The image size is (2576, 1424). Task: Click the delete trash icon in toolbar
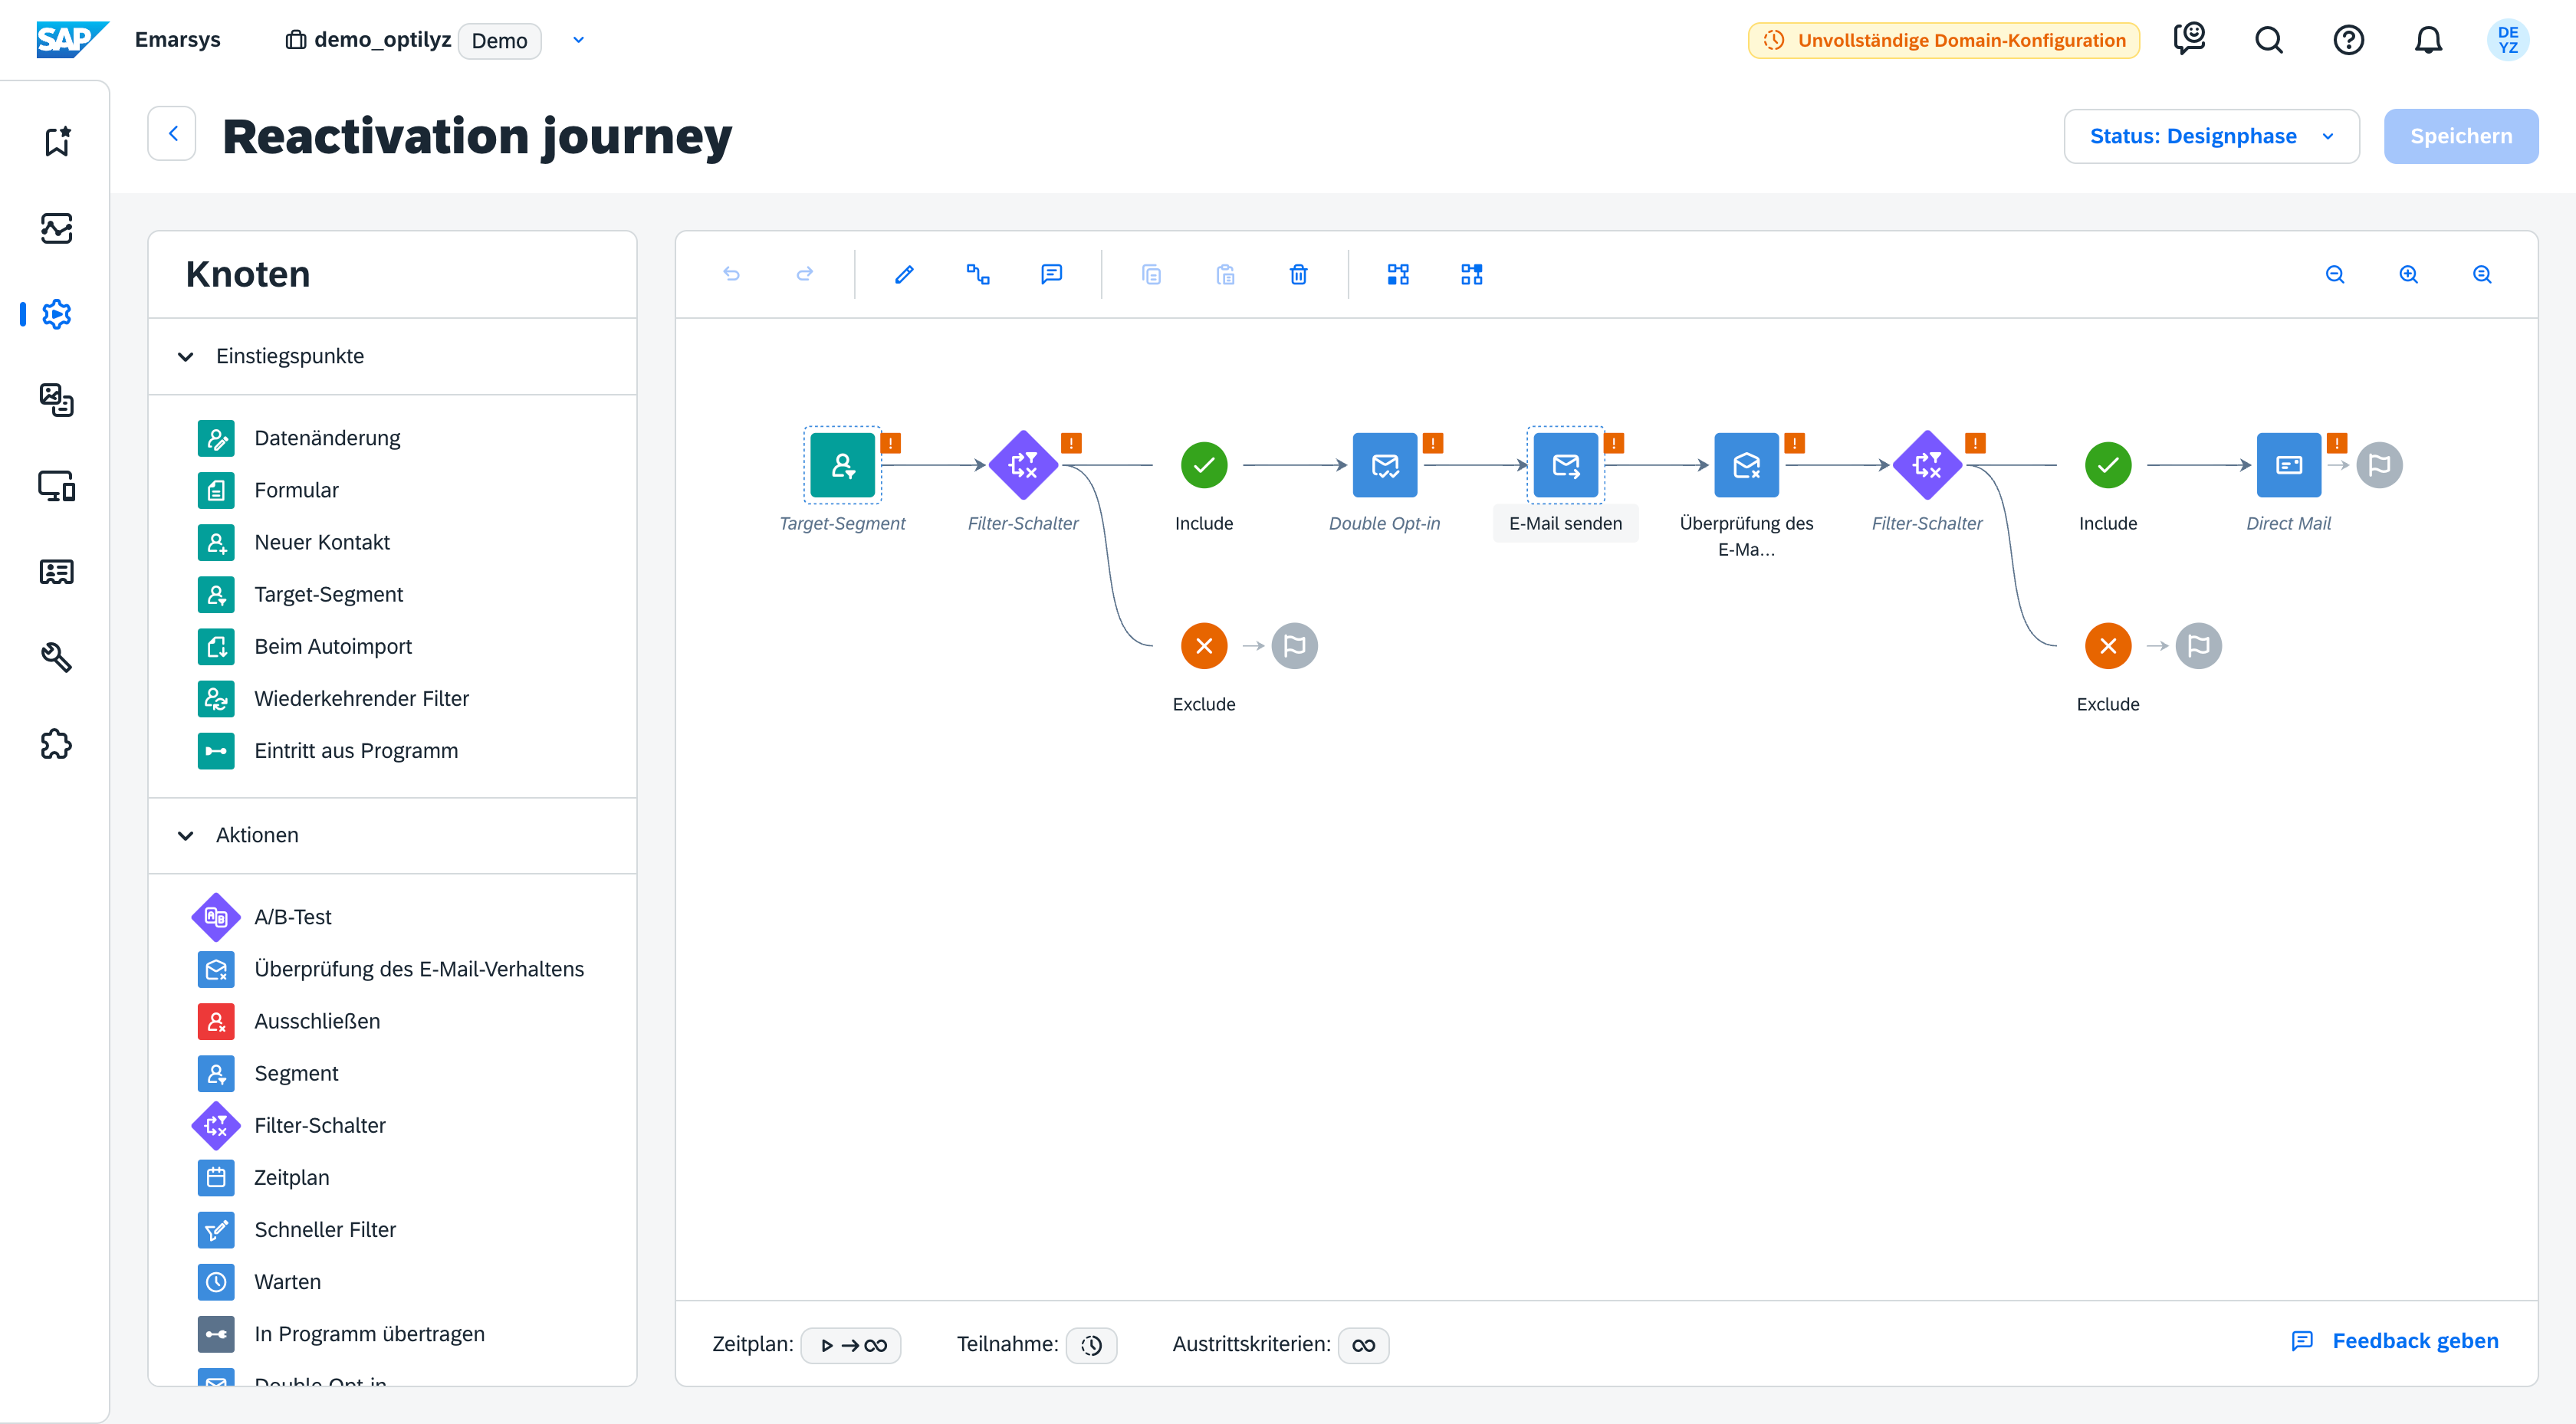tap(1298, 274)
